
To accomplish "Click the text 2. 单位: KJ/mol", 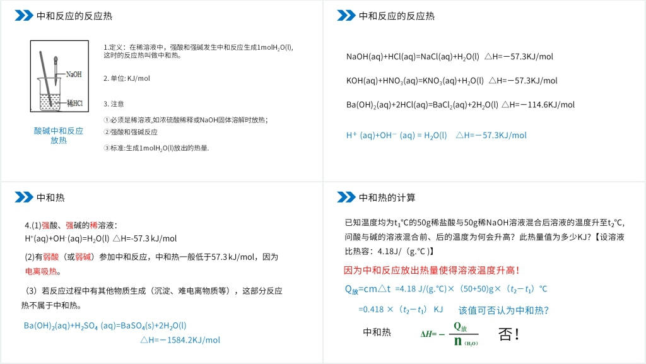I will pyautogui.click(x=126, y=78).
